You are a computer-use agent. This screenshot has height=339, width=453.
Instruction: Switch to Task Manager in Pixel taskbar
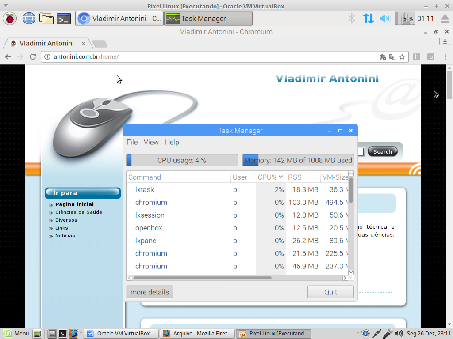point(208,19)
